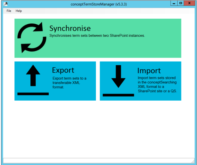Close the conceptTermStoreManager window
Viewport: 197px width, 165px height.
pos(189,3)
